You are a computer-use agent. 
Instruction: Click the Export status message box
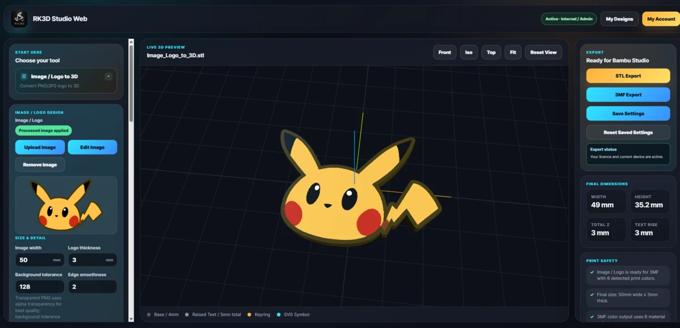628,154
